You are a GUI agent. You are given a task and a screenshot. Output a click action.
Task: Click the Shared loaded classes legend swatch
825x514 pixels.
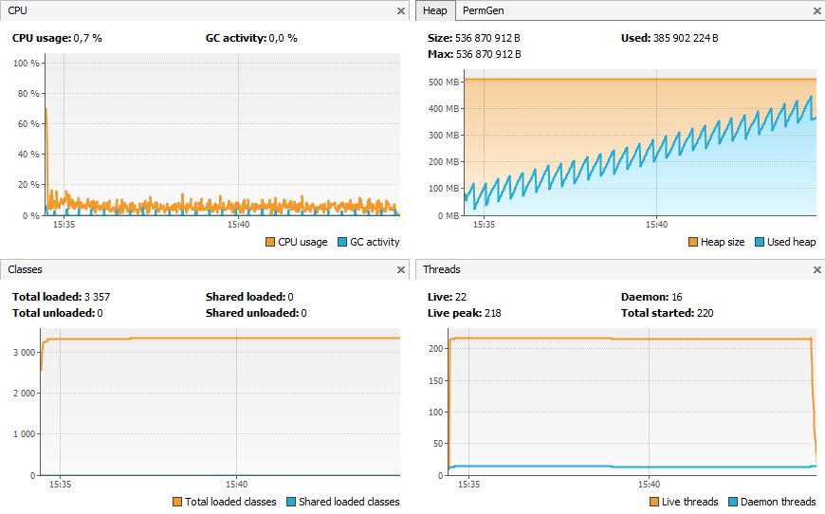tap(291, 502)
